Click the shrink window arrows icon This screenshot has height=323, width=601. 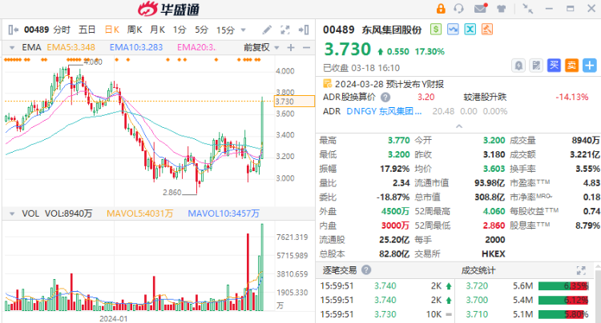click(x=528, y=9)
